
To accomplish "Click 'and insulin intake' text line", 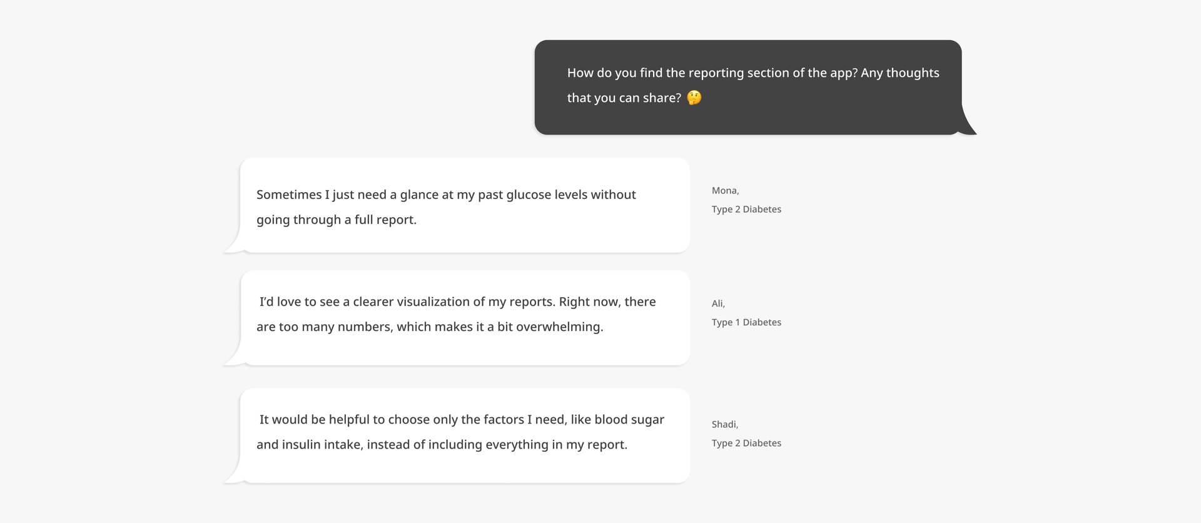I will click(x=442, y=444).
